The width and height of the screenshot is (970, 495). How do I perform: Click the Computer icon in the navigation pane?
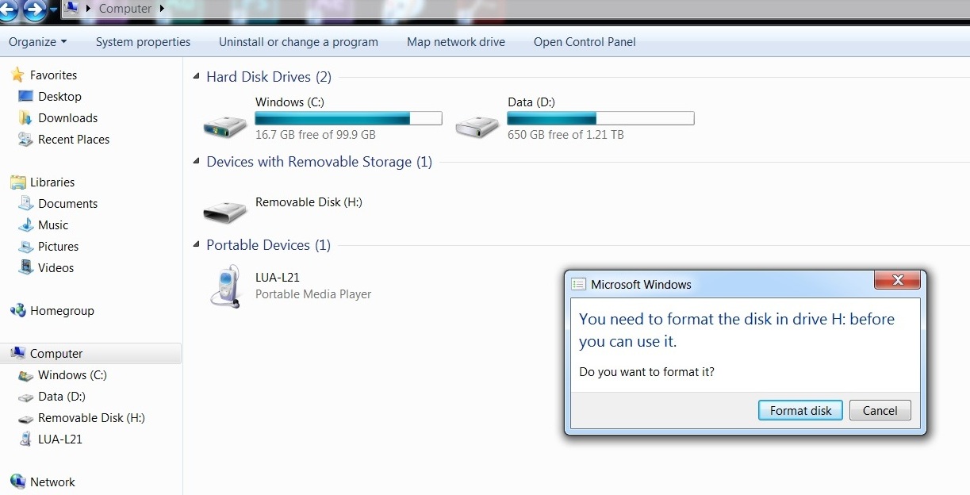(17, 354)
